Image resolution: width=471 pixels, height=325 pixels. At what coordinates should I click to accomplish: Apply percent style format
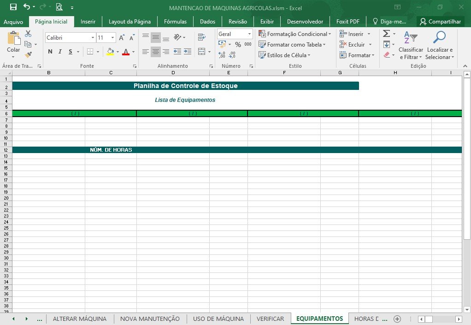coord(238,44)
